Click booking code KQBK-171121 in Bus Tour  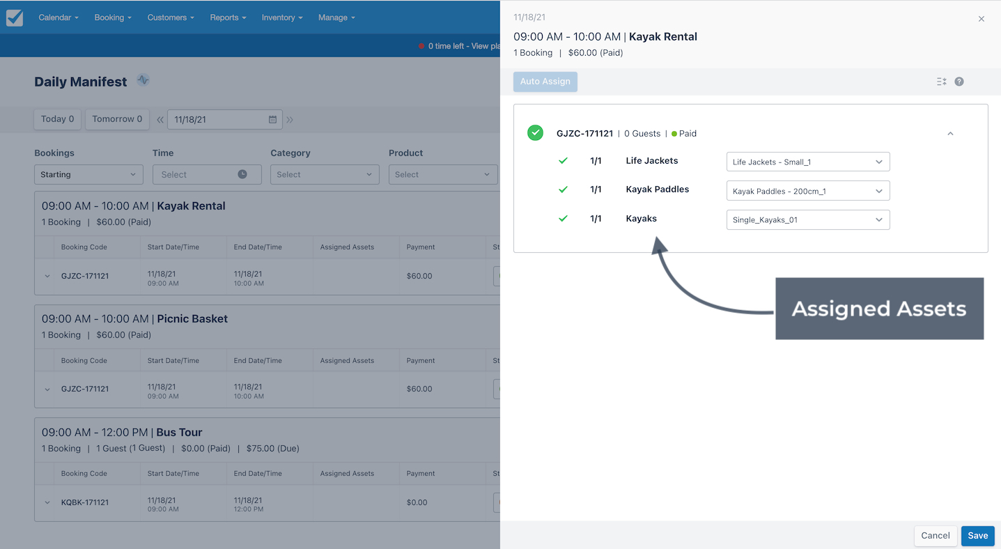[85, 502]
